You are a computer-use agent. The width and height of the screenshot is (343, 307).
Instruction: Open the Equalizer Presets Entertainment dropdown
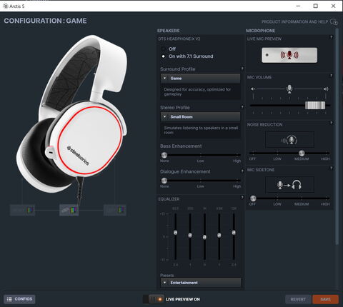point(201,283)
